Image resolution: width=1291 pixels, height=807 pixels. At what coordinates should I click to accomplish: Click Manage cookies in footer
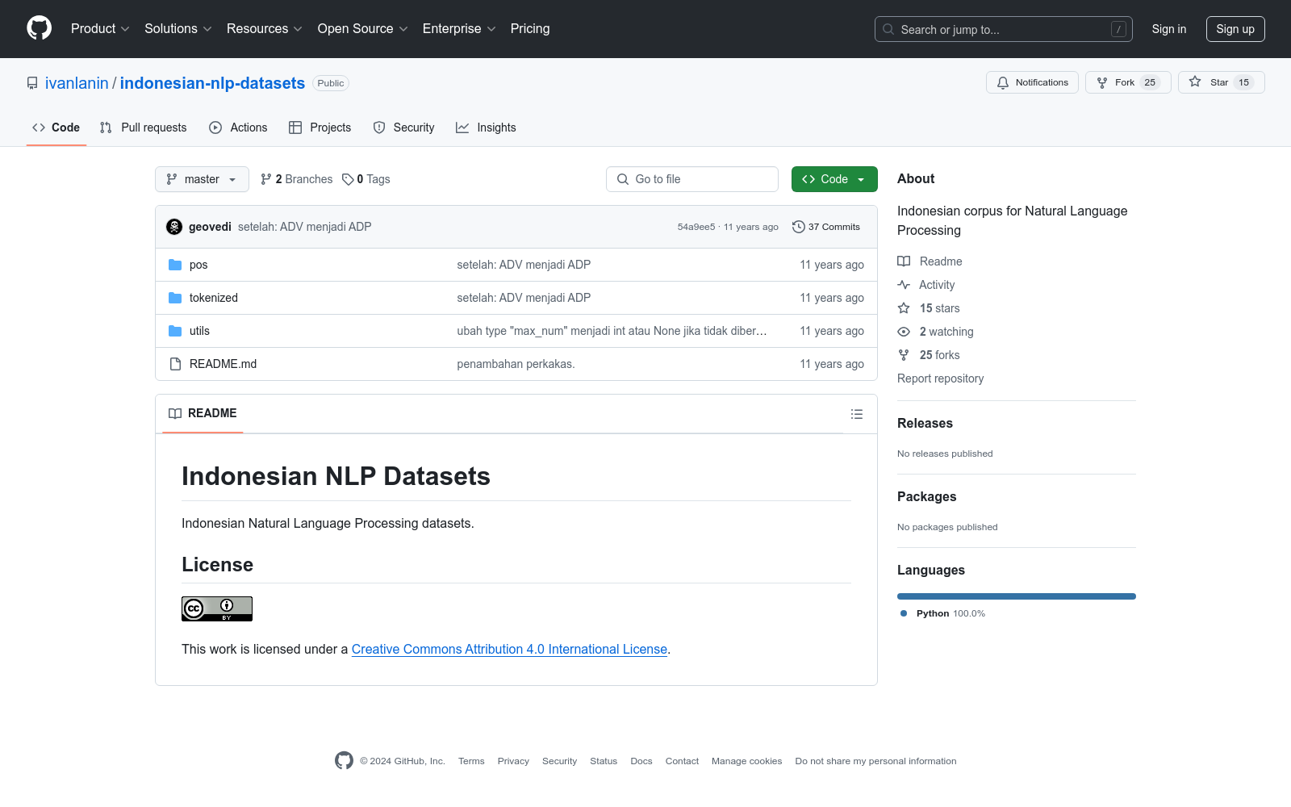pyautogui.click(x=746, y=761)
